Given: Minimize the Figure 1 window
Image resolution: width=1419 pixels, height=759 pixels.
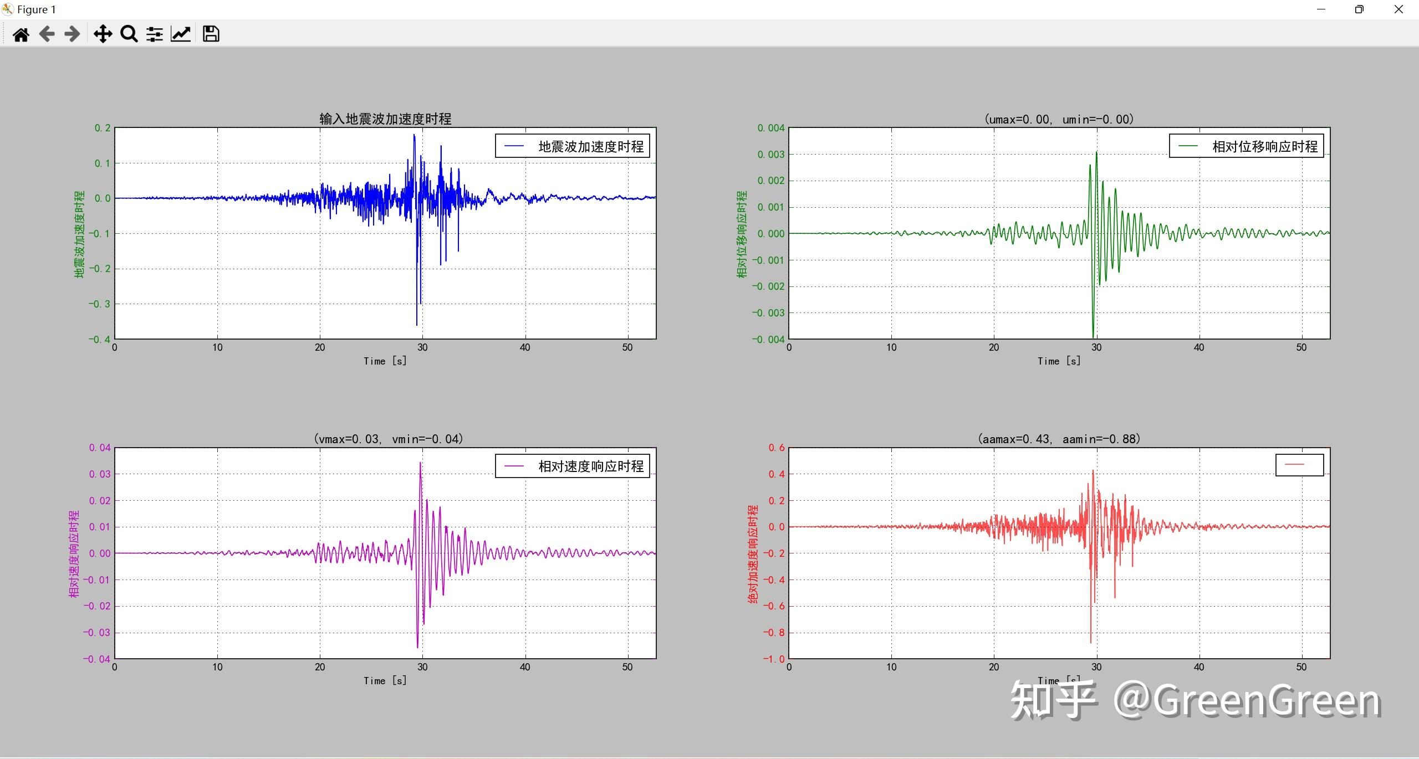Looking at the screenshot, I should click(1321, 9).
